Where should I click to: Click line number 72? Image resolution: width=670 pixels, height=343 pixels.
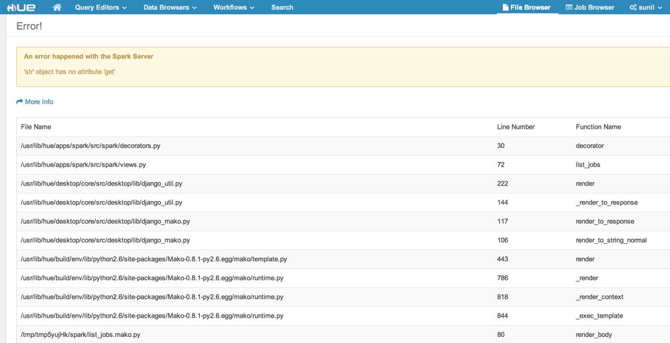point(501,165)
